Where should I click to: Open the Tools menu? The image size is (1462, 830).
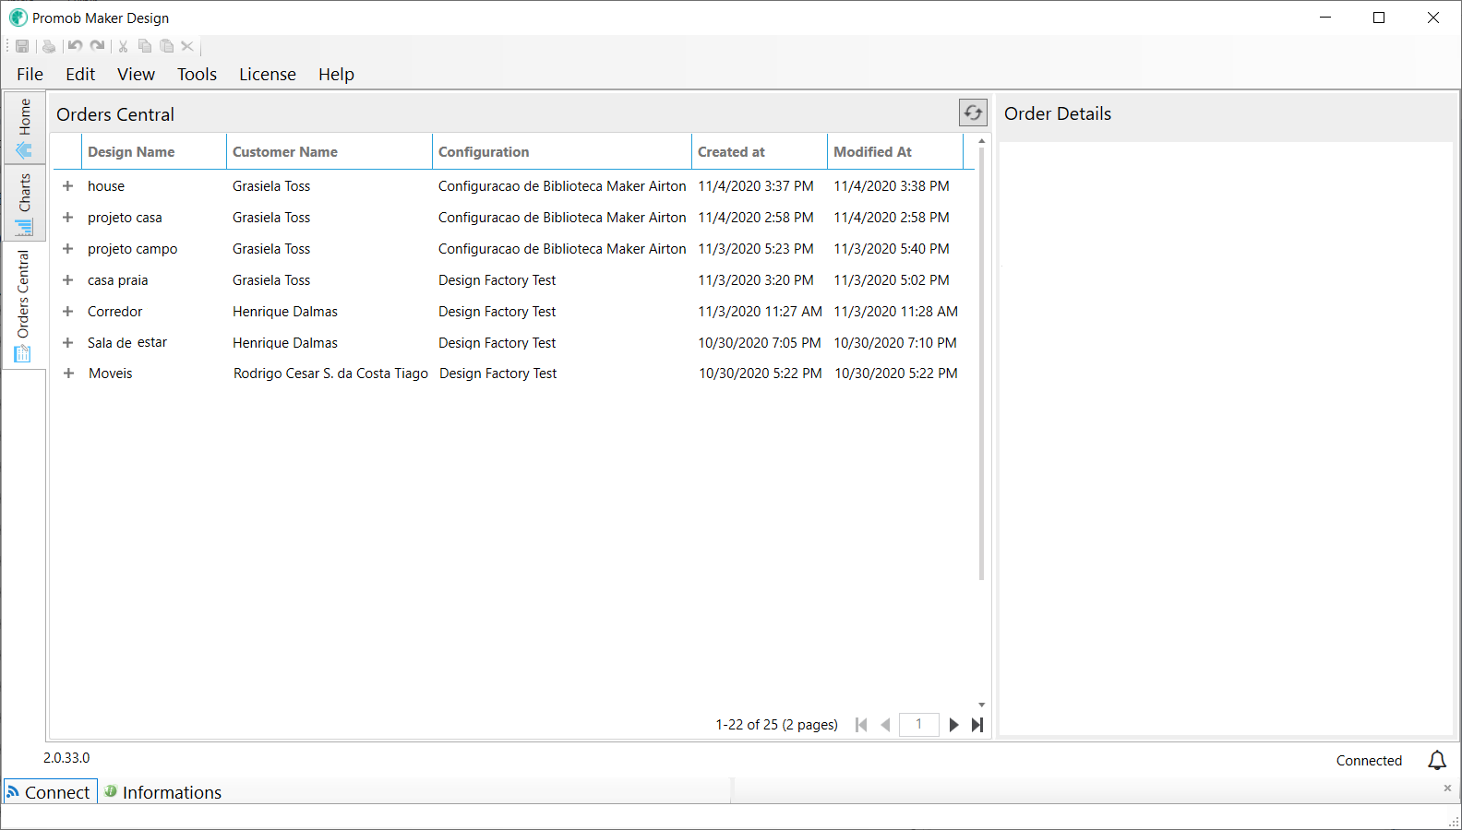[x=197, y=75]
